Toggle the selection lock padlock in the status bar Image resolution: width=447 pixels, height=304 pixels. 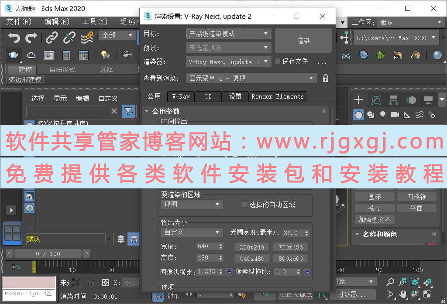click(91, 283)
